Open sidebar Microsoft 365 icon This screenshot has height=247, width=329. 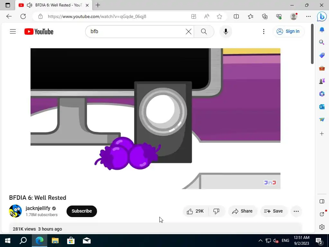(x=322, y=94)
